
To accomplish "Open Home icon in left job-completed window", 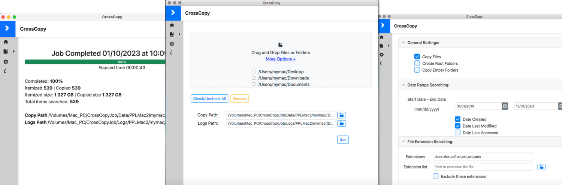I will point(6,42).
